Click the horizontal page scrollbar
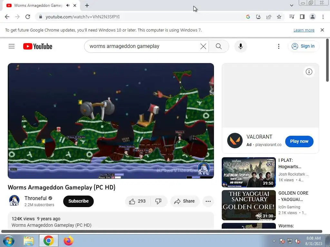This screenshot has width=330, height=247. pos(162,231)
